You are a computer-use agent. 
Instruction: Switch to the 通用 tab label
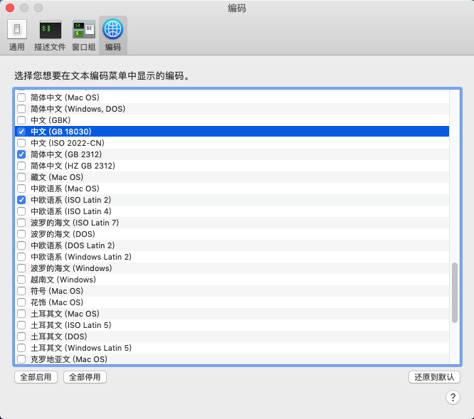17,47
